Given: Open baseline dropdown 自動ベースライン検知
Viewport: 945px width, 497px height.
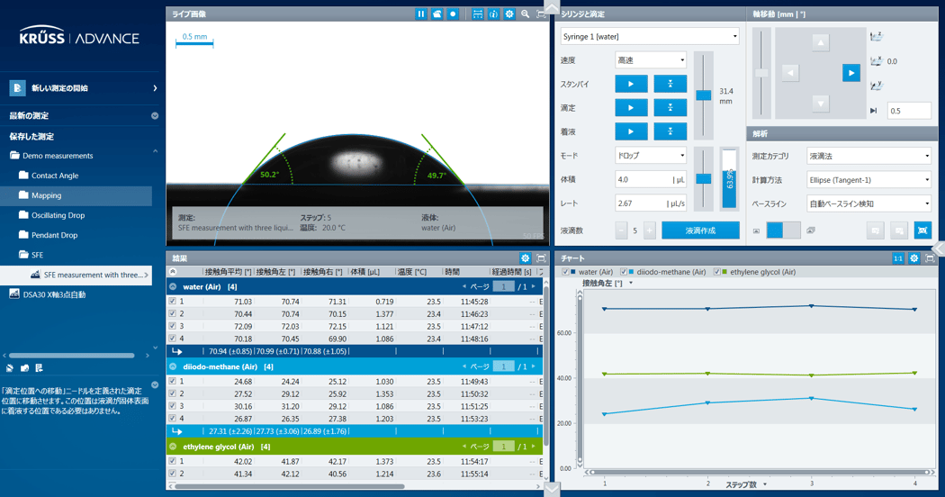Looking at the screenshot, I should pos(869,203).
